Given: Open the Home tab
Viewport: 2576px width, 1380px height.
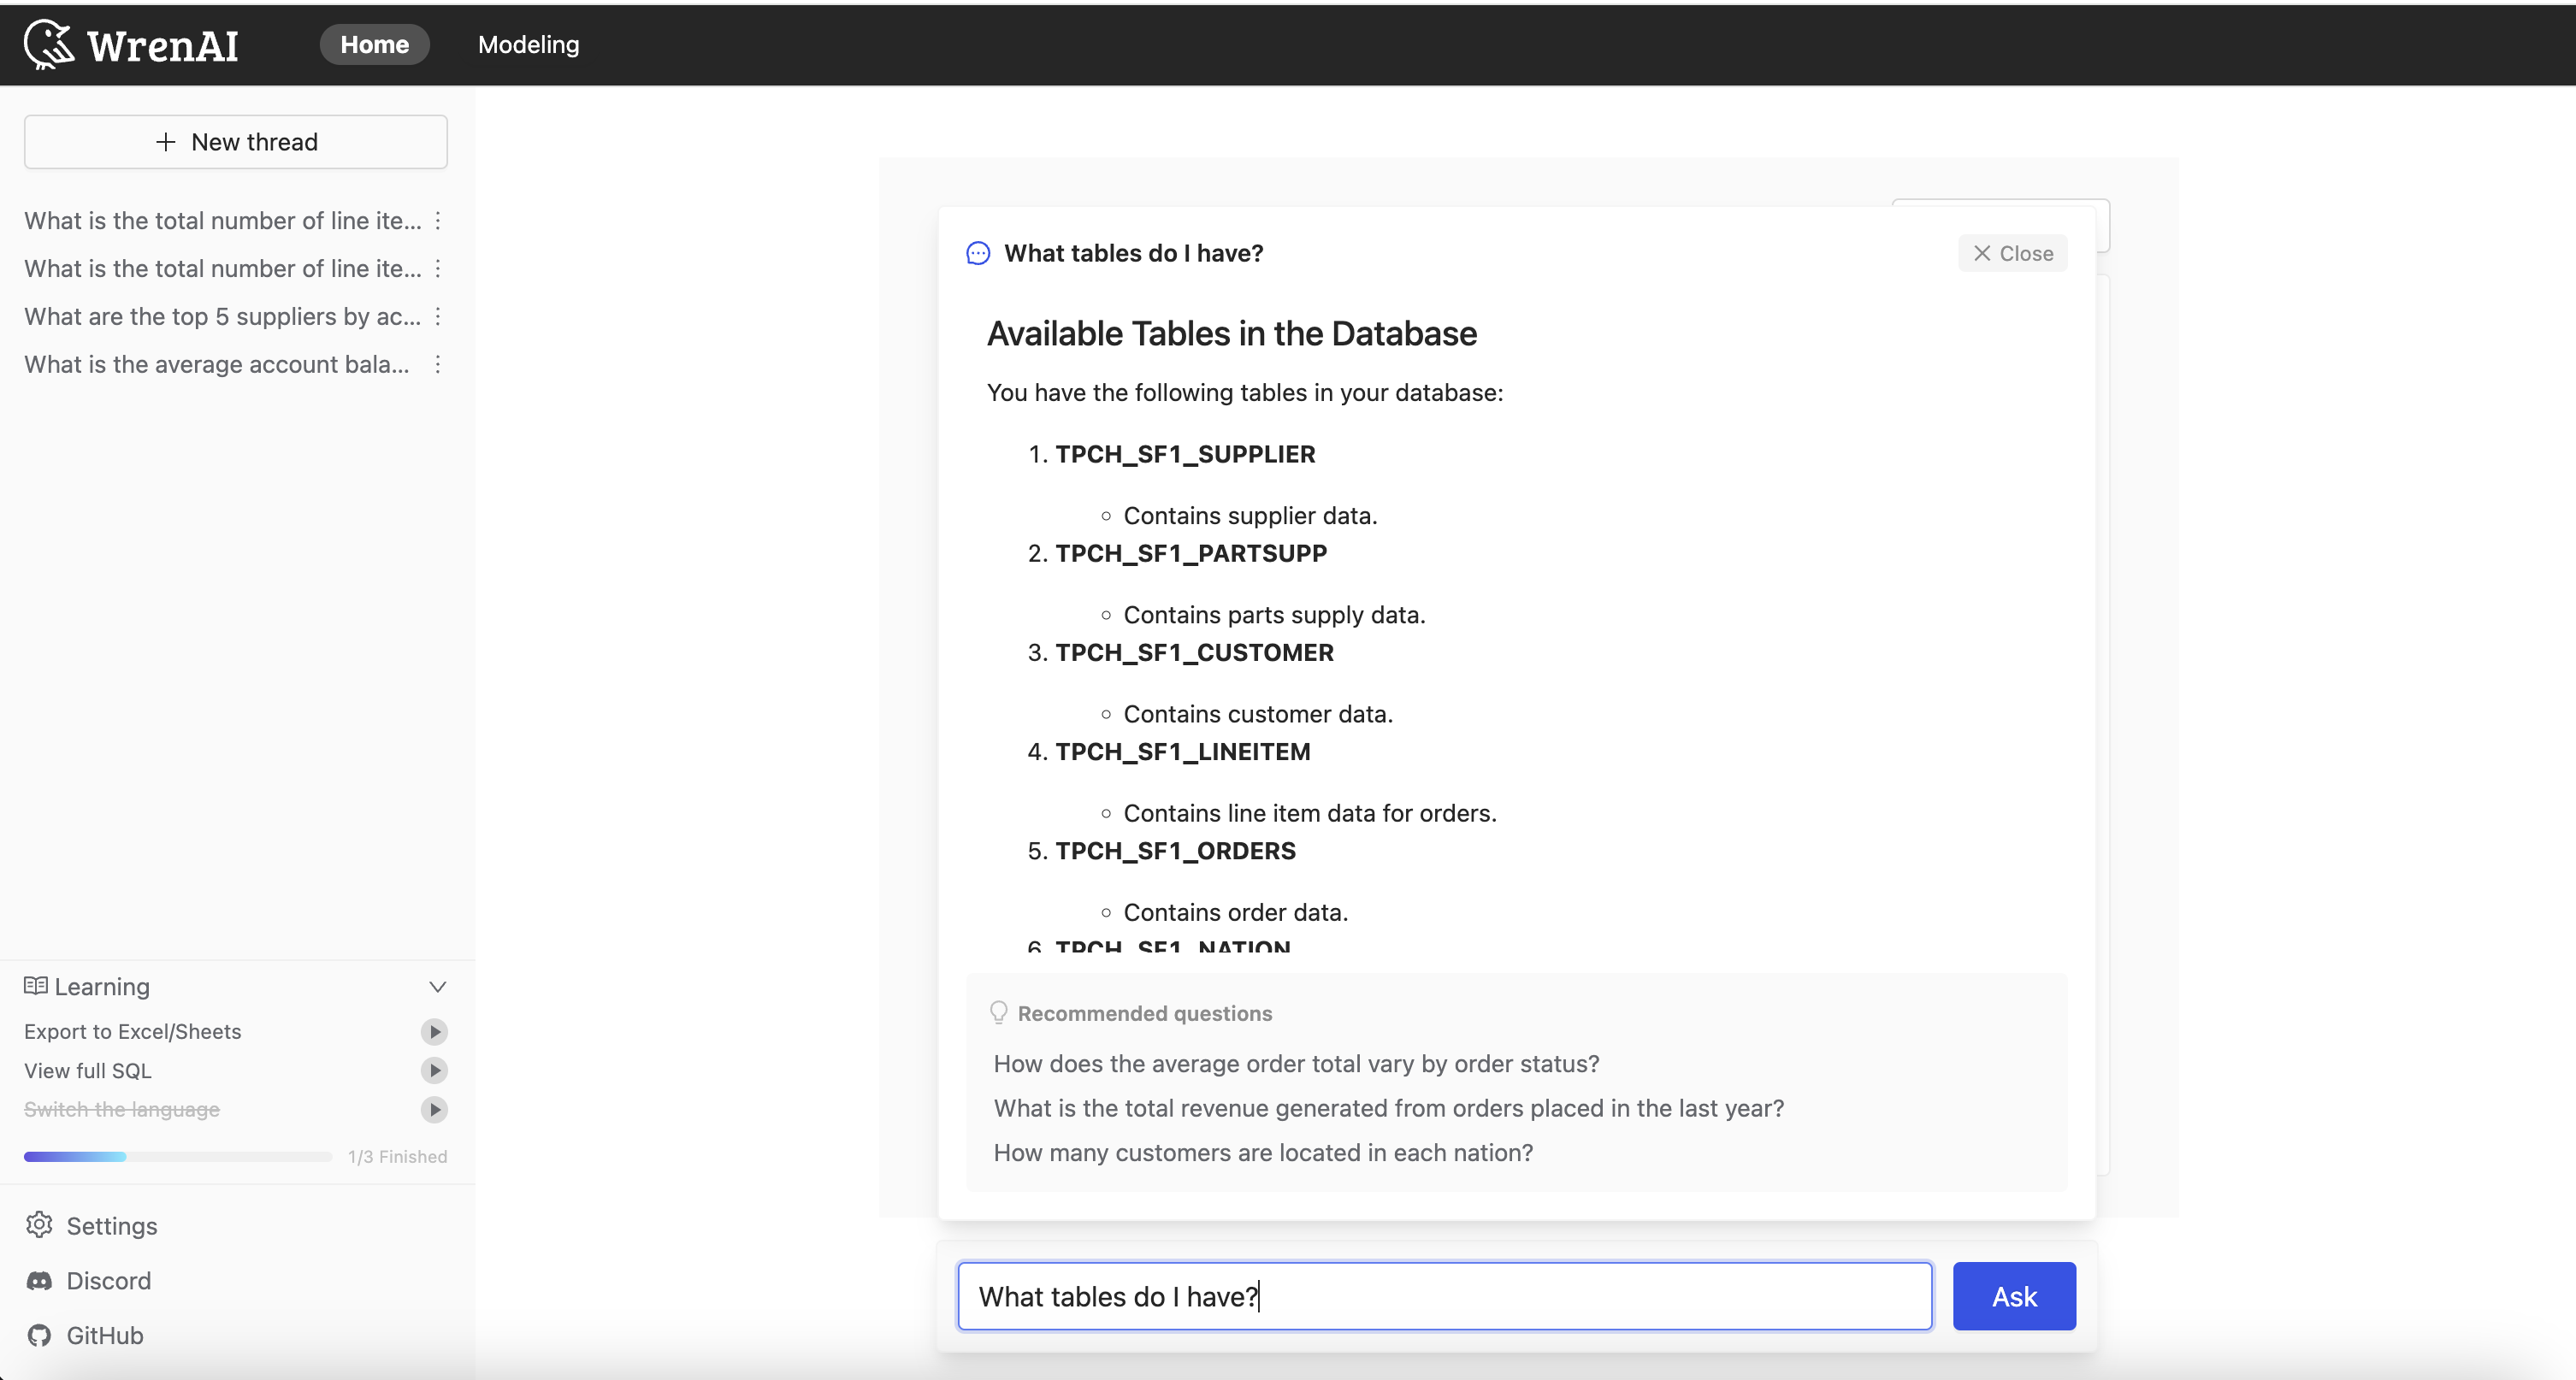Looking at the screenshot, I should pos(374,44).
